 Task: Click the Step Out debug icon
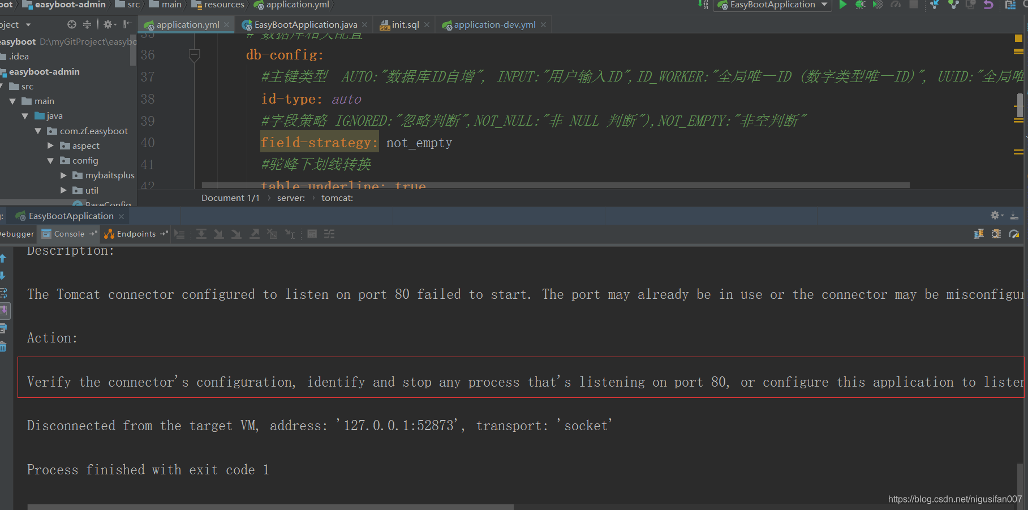pos(255,234)
